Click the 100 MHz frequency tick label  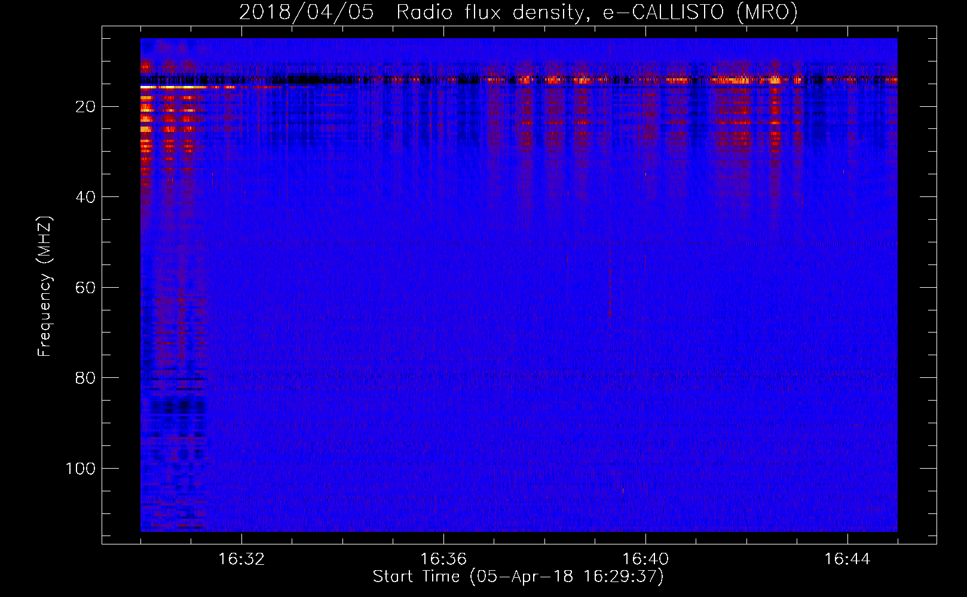click(x=81, y=469)
